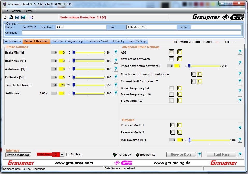Click the grey ABS checkbox

tap(172, 52)
